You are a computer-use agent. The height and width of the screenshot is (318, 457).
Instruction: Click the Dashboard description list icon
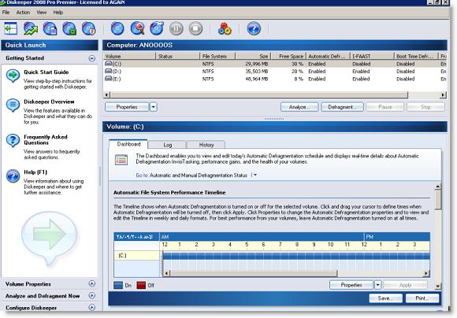click(121, 160)
